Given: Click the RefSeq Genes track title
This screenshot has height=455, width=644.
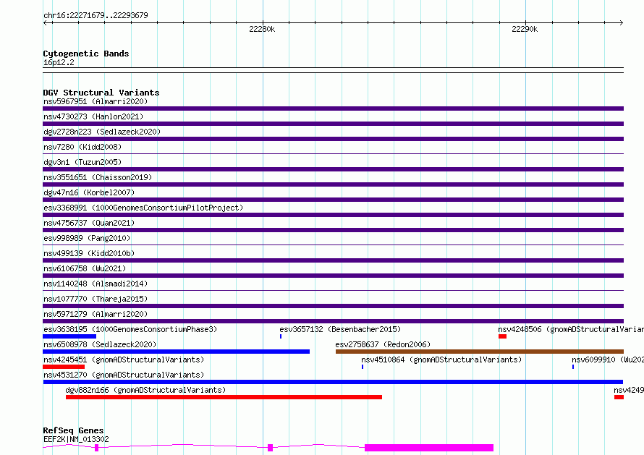Looking at the screenshot, I should point(73,430).
